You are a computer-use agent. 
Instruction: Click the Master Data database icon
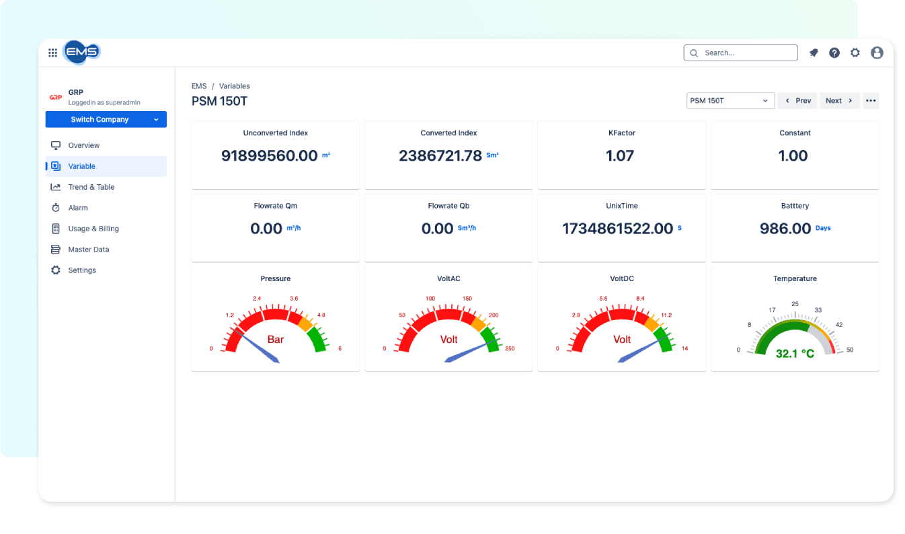[x=56, y=250]
